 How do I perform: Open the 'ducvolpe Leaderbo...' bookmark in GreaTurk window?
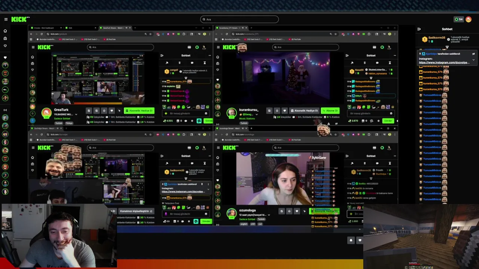pyautogui.click(x=46, y=39)
